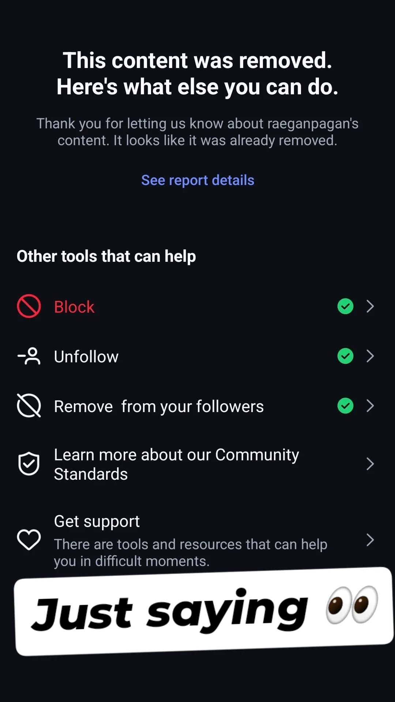Tap the Remove from followers icon

[x=29, y=405]
